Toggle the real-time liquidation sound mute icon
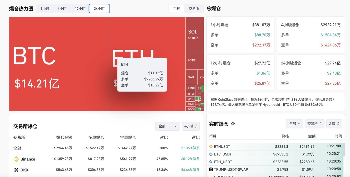 233,124
